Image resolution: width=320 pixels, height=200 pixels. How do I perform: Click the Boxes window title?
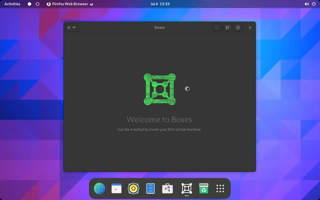click(x=159, y=27)
